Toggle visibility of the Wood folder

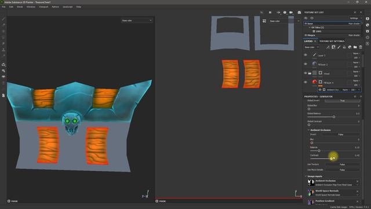click(x=305, y=73)
